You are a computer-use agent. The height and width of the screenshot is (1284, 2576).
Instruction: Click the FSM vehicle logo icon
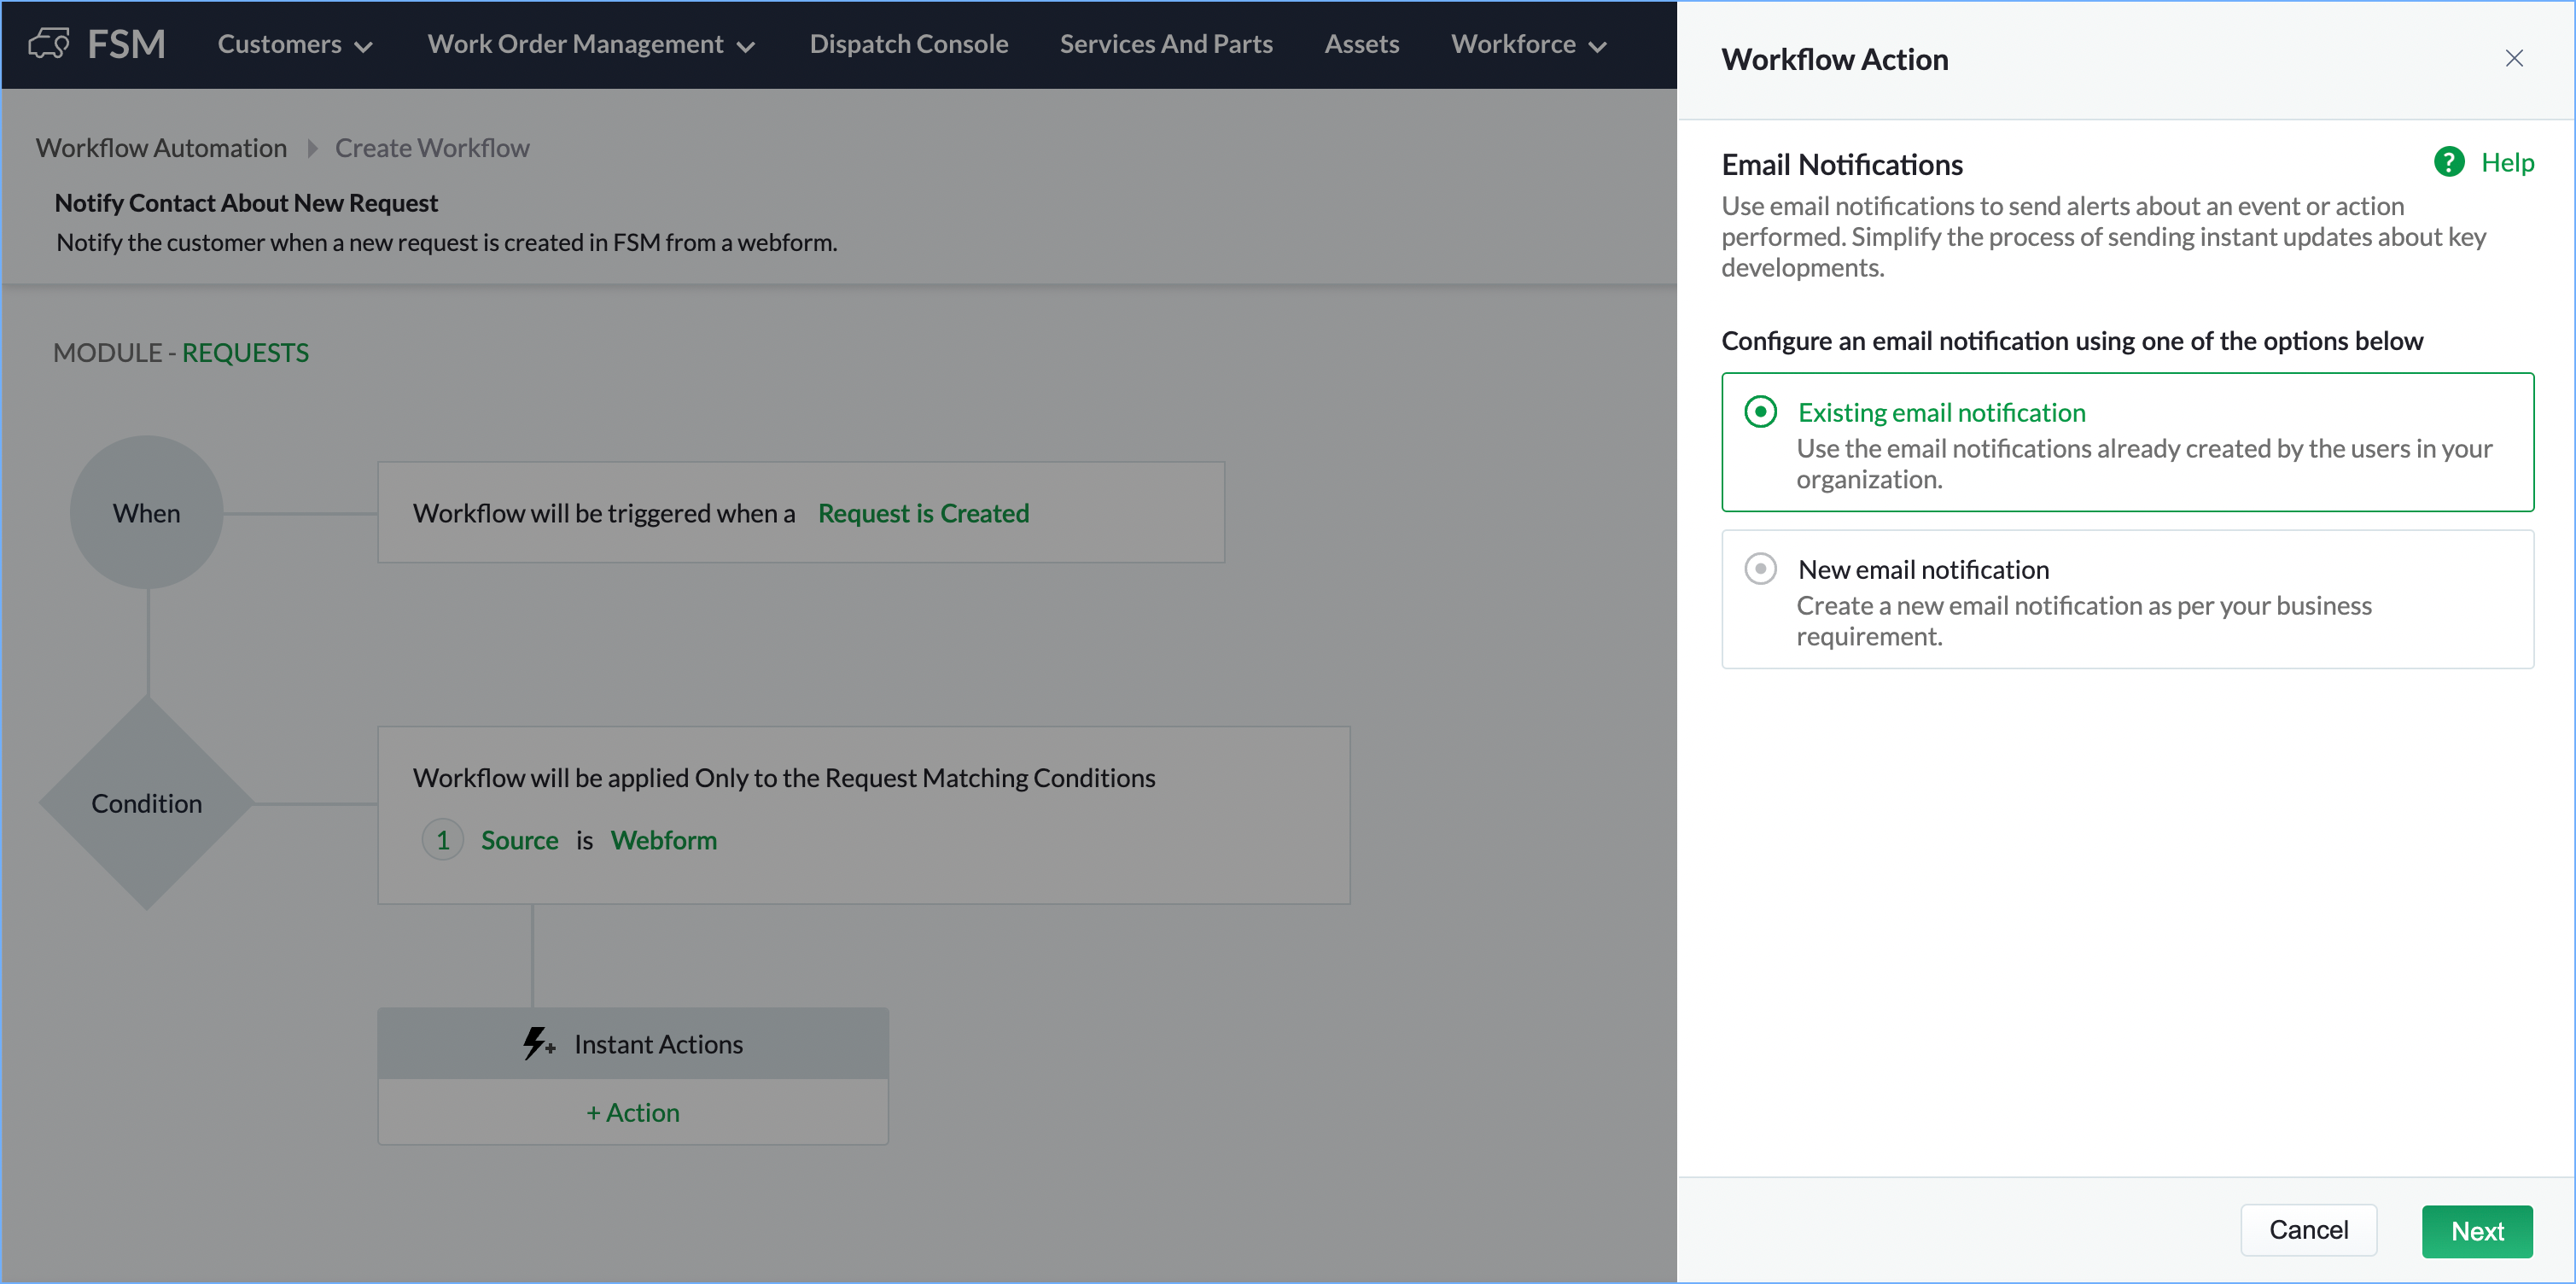[49, 44]
